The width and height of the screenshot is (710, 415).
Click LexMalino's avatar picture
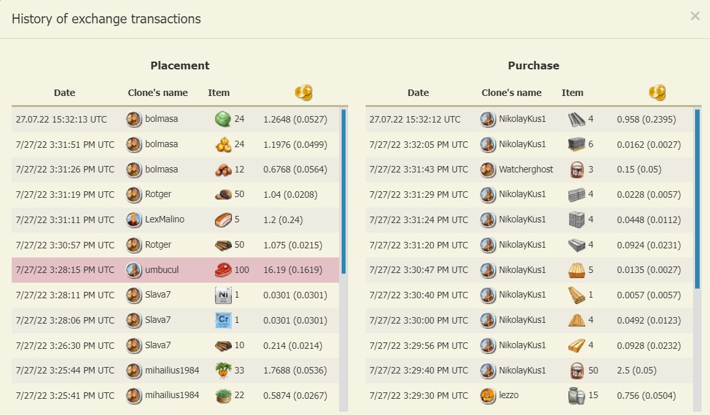(x=134, y=220)
